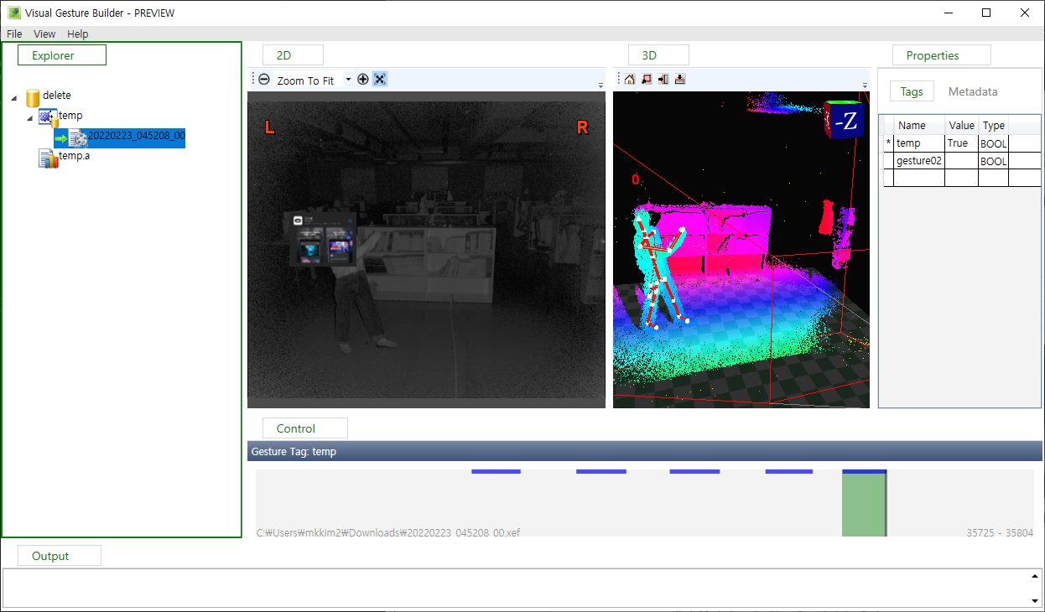Click the Visual Gesture Builder app icon
Image resolution: width=1045 pixels, height=612 pixels.
tap(14, 13)
